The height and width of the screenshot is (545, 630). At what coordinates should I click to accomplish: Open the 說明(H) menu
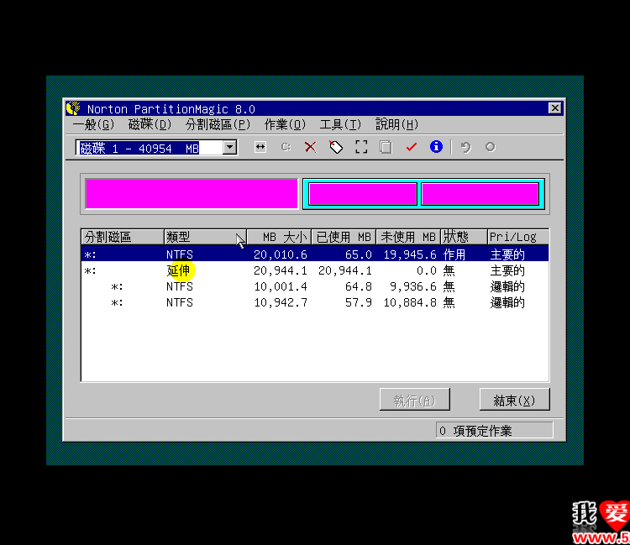[x=396, y=125]
